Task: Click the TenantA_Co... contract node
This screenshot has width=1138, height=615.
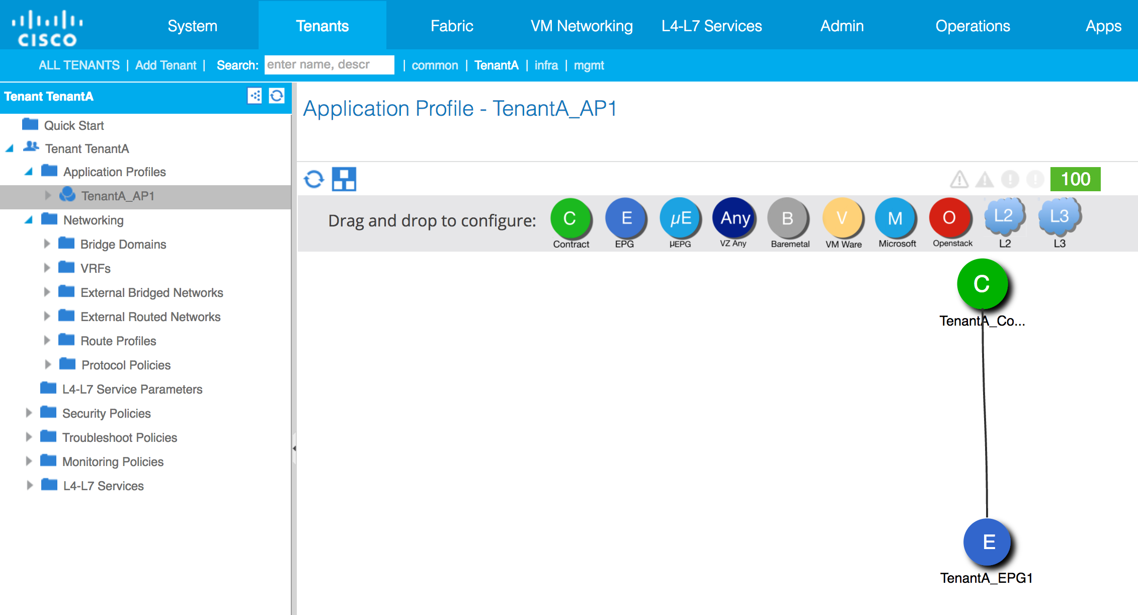Action: coord(983,284)
